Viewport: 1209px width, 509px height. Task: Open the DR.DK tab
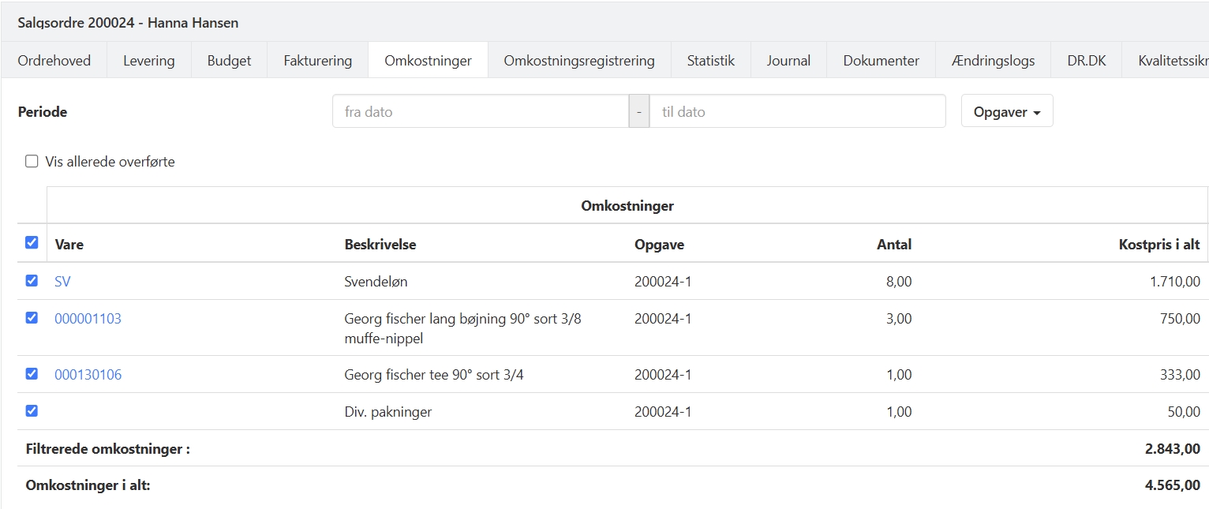[1086, 61]
